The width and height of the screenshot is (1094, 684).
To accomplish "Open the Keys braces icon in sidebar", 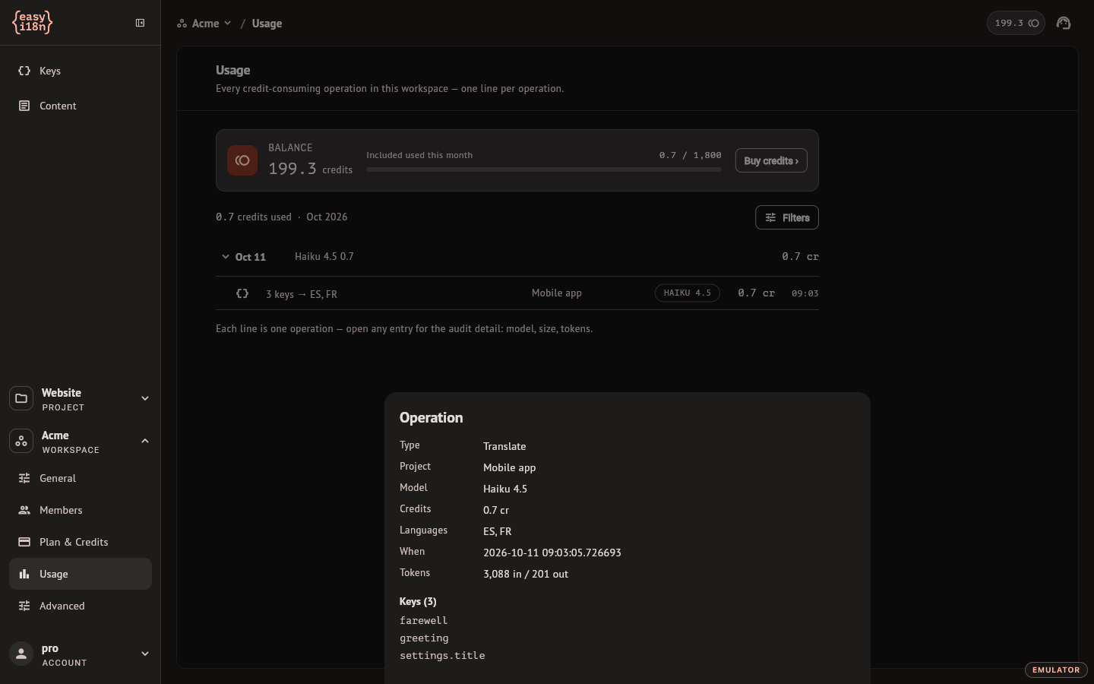I will [24, 71].
